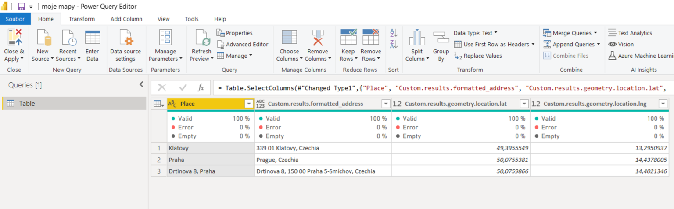Select the Table query in Queries pane
This screenshot has height=209, width=674.
(x=74, y=103)
